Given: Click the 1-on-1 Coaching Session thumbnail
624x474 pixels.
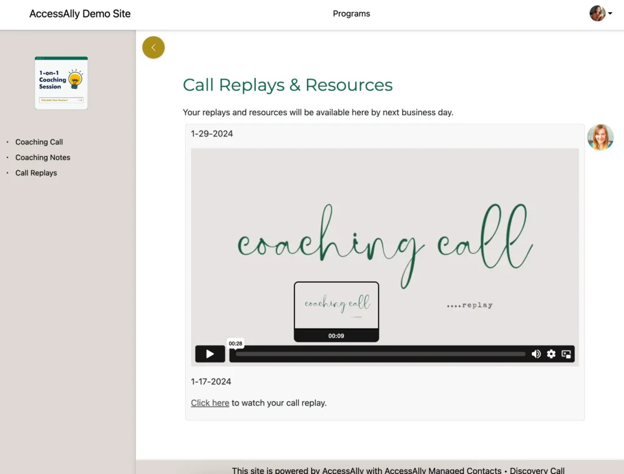Looking at the screenshot, I should pyautogui.click(x=62, y=83).
